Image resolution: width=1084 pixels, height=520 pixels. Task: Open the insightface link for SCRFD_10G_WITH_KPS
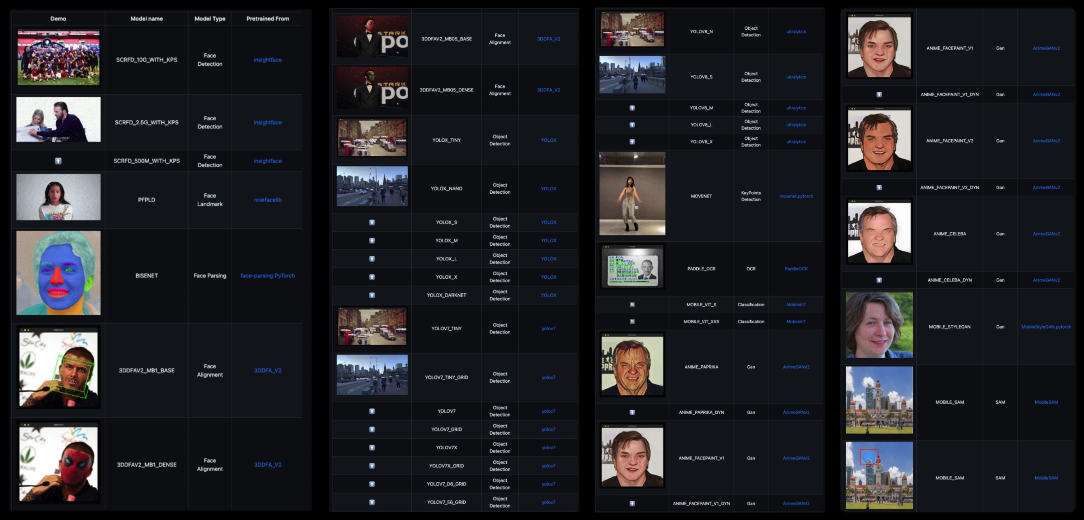[x=268, y=60]
